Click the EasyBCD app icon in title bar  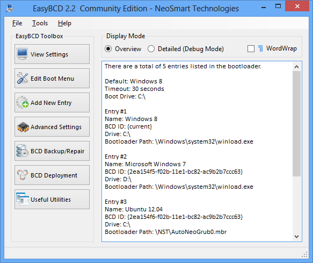[x=9, y=8]
